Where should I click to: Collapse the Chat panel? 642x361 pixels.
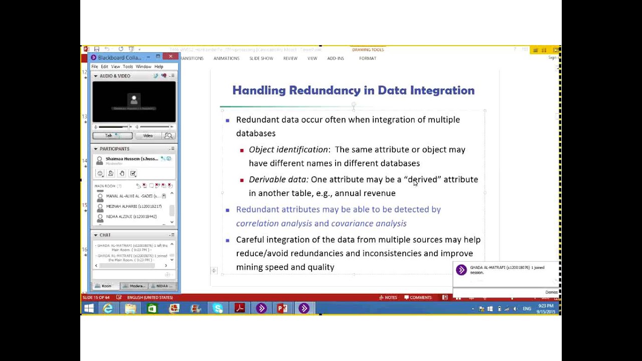pyautogui.click(x=96, y=235)
